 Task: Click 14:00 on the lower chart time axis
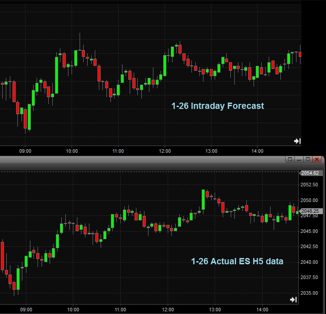(262, 309)
